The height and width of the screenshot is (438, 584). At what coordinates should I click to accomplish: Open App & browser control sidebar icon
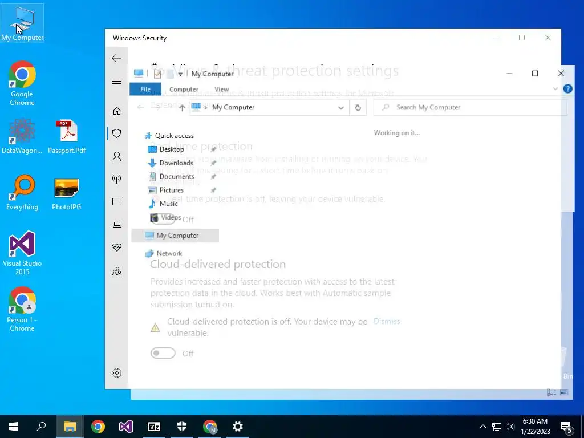tap(117, 201)
